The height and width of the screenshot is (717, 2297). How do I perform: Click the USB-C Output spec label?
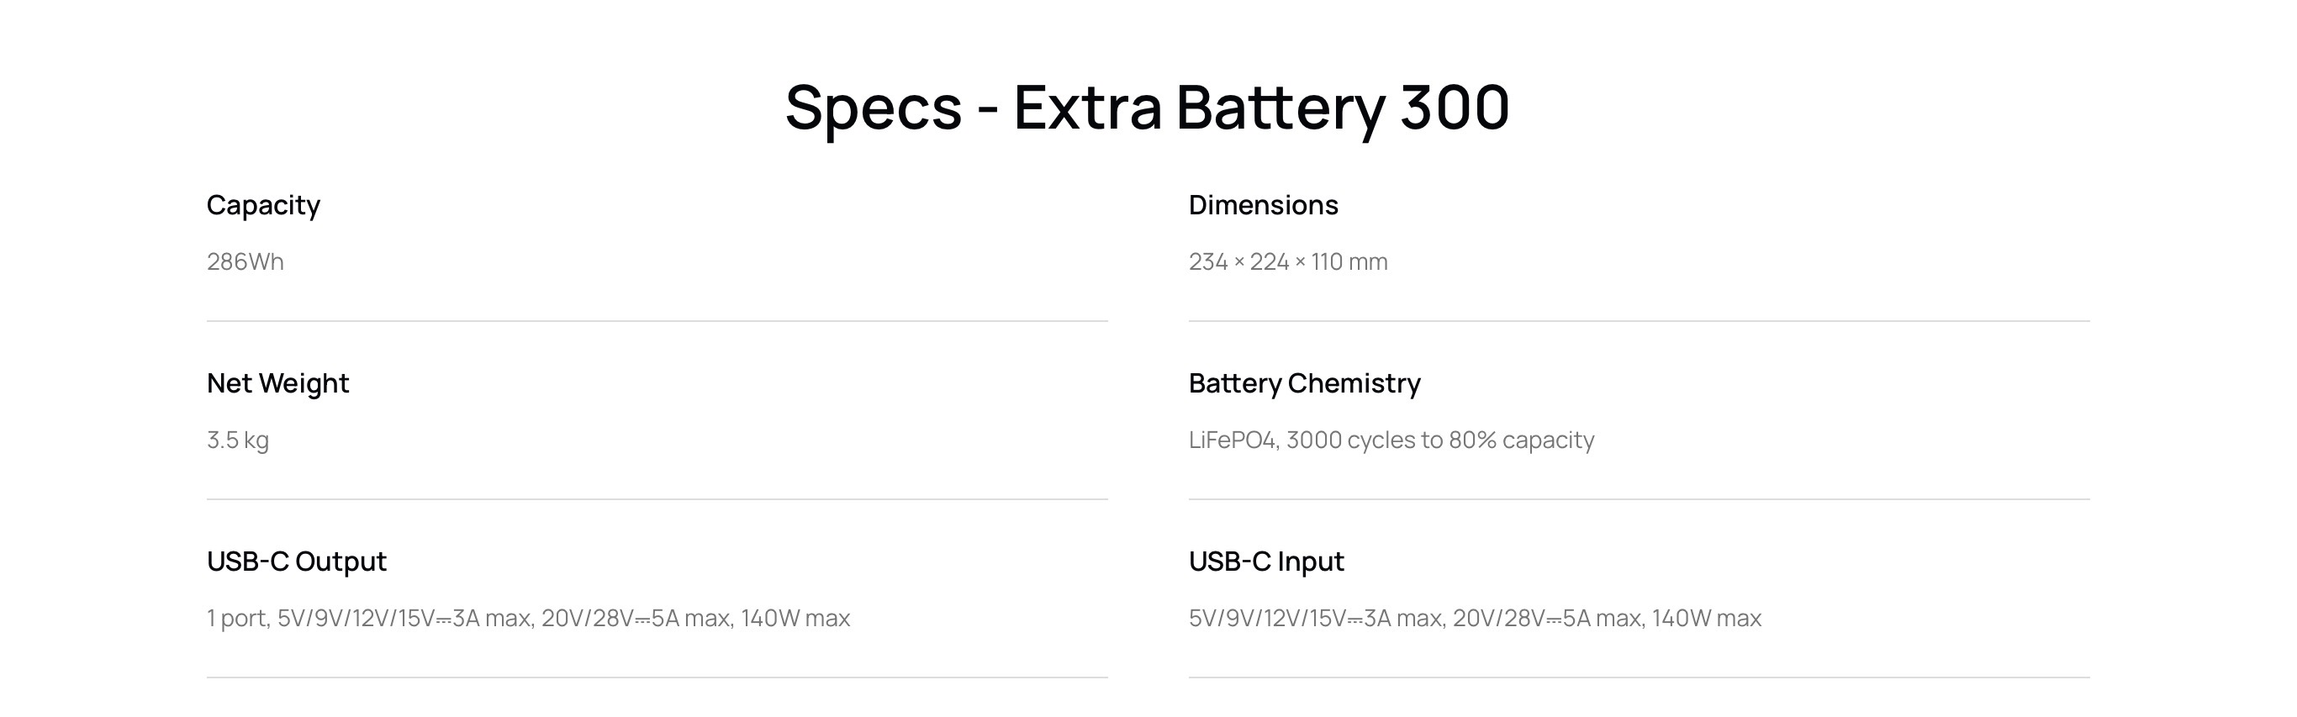[296, 561]
